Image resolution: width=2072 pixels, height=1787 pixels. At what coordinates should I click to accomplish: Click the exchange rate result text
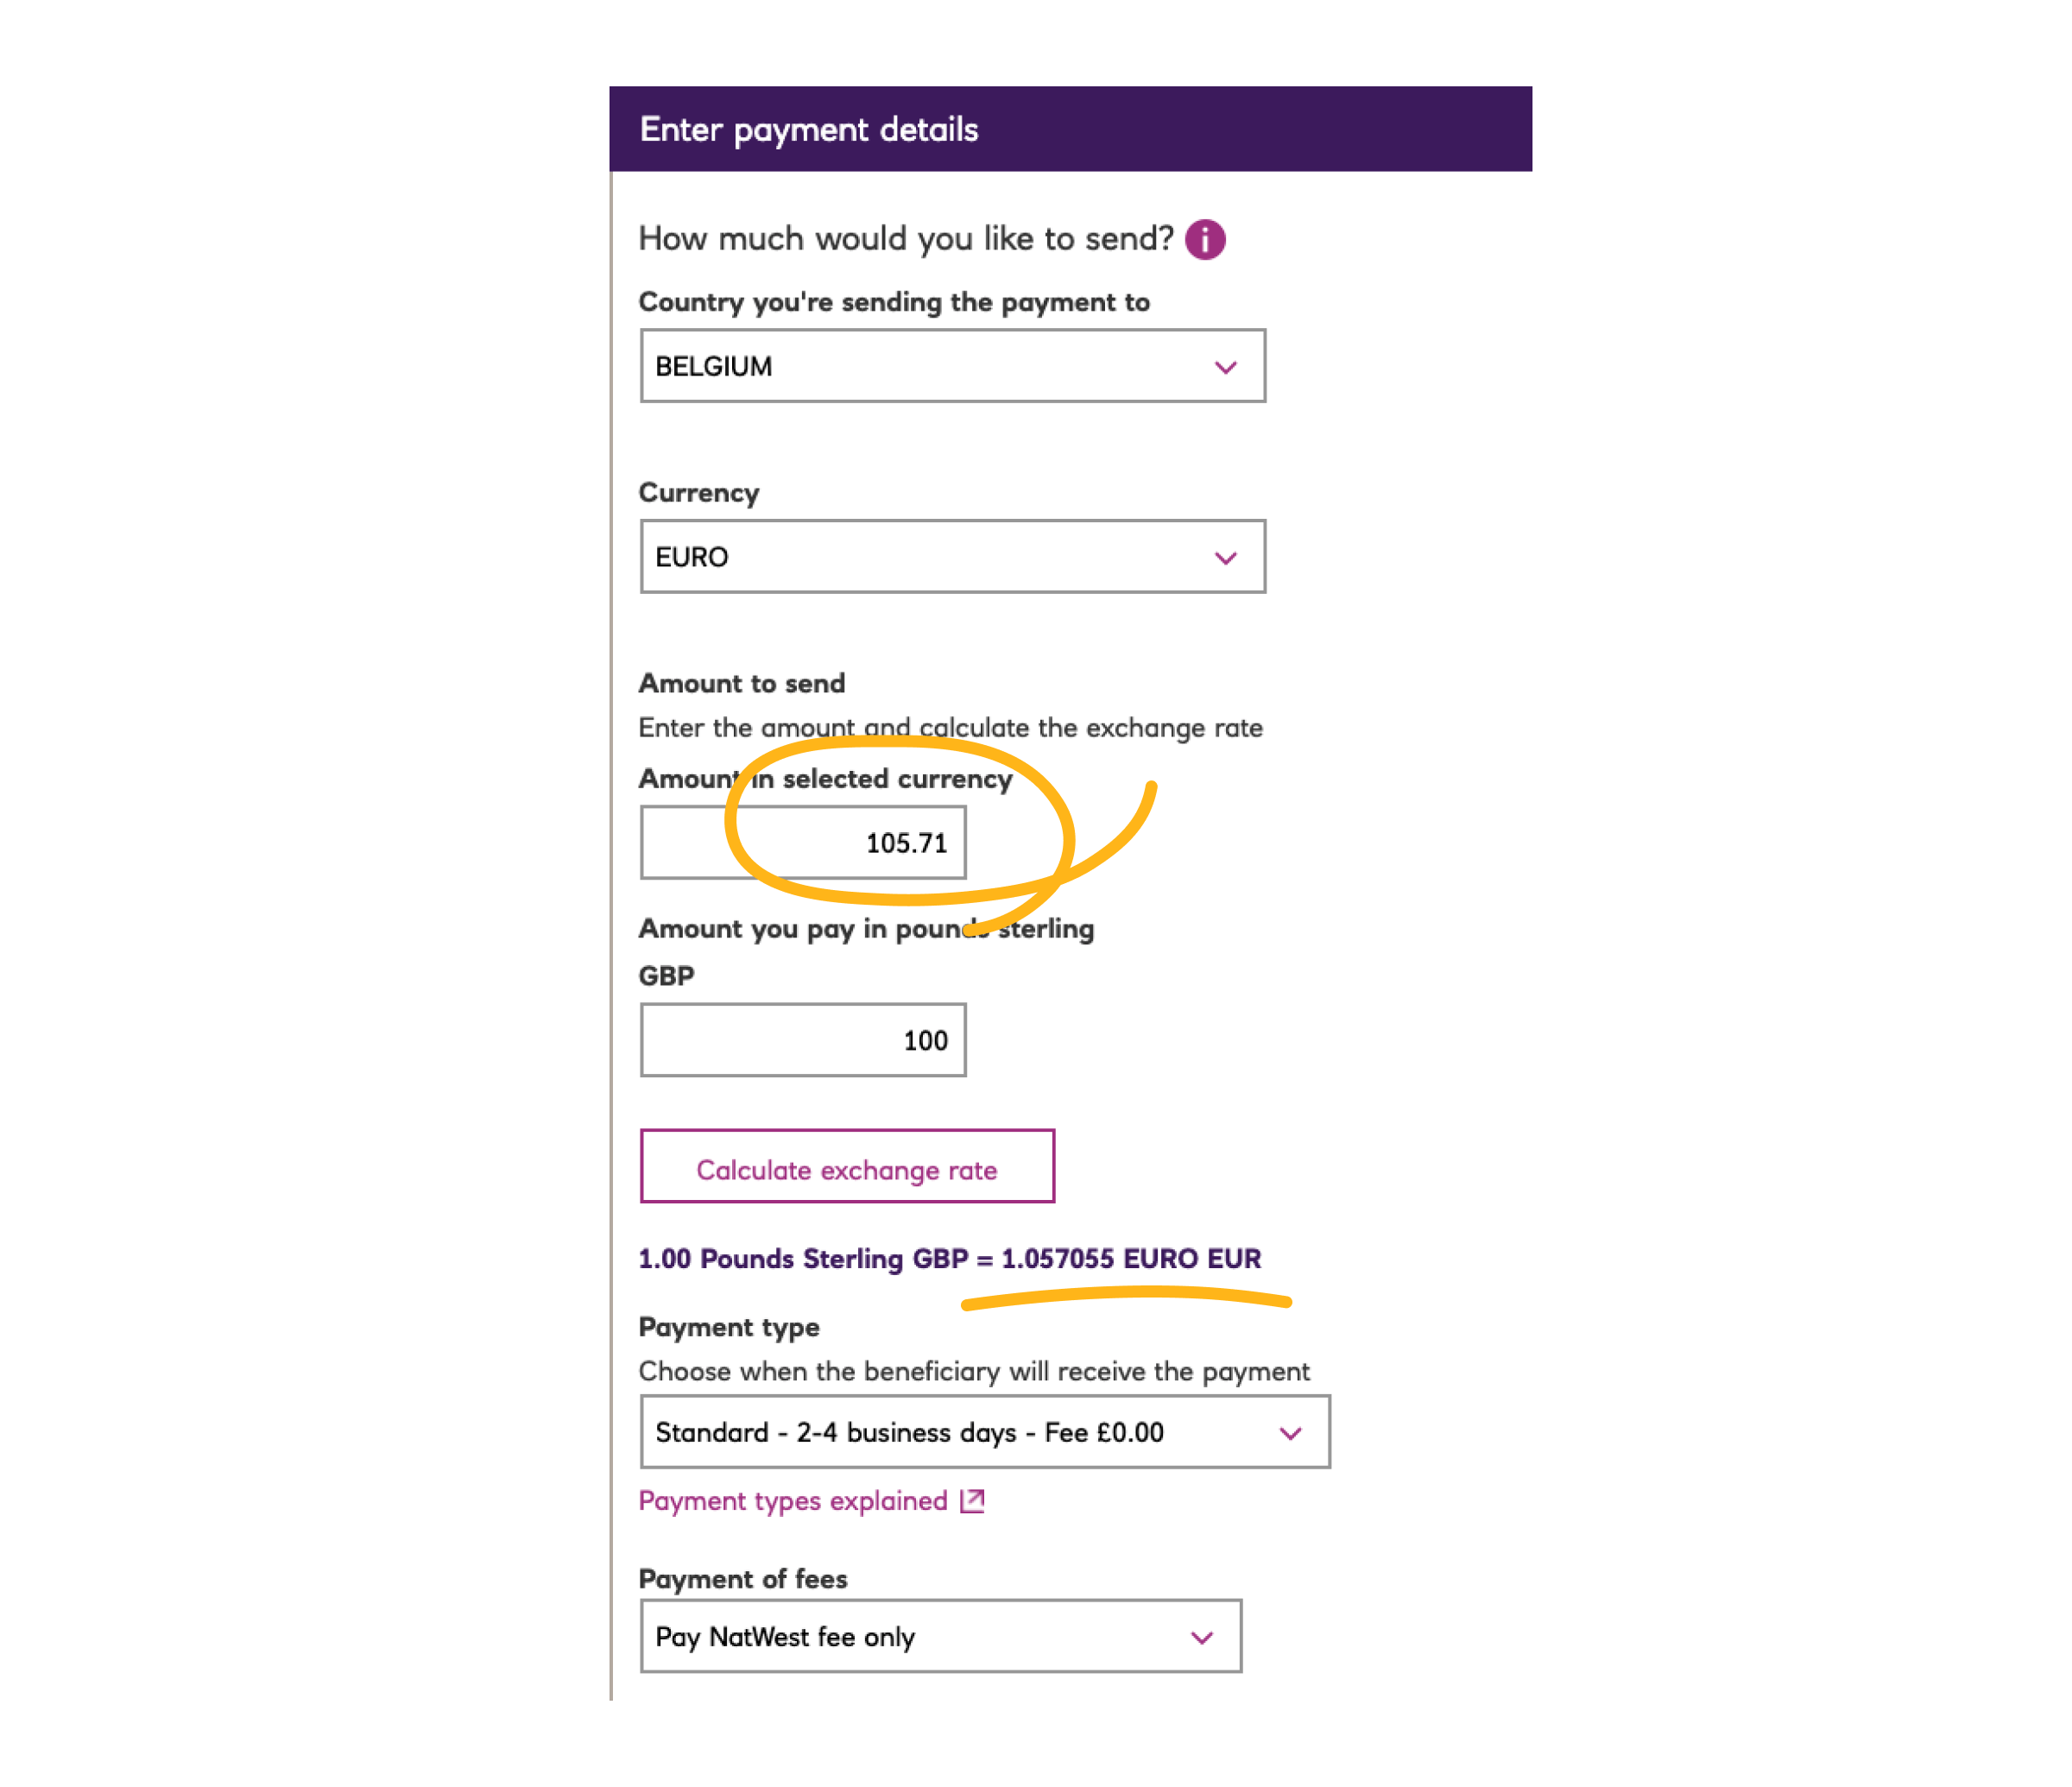pos(950,1259)
